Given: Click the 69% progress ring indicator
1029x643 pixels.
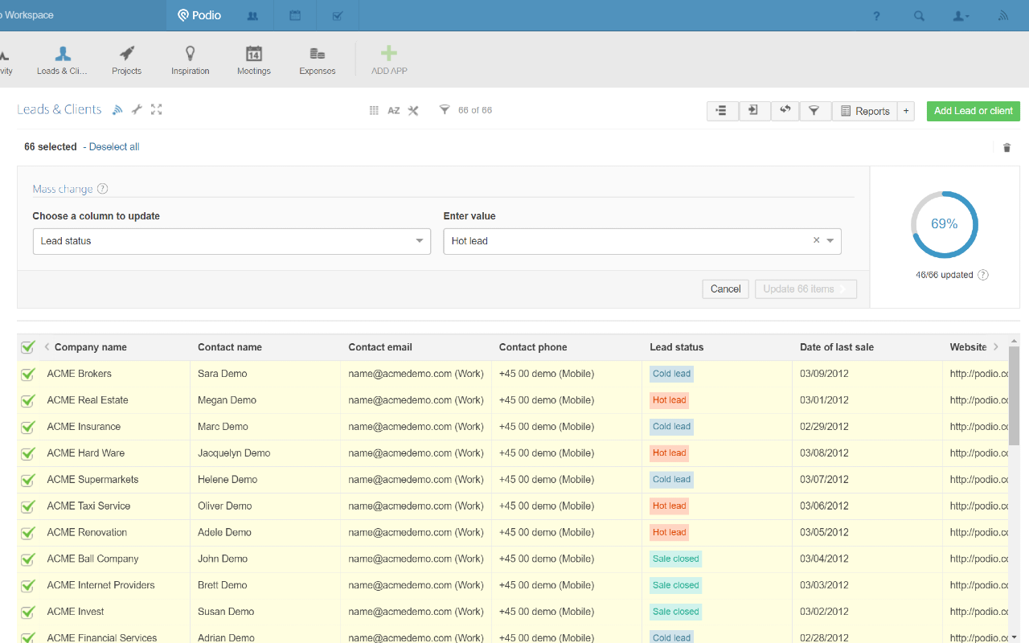Looking at the screenshot, I should click(944, 224).
